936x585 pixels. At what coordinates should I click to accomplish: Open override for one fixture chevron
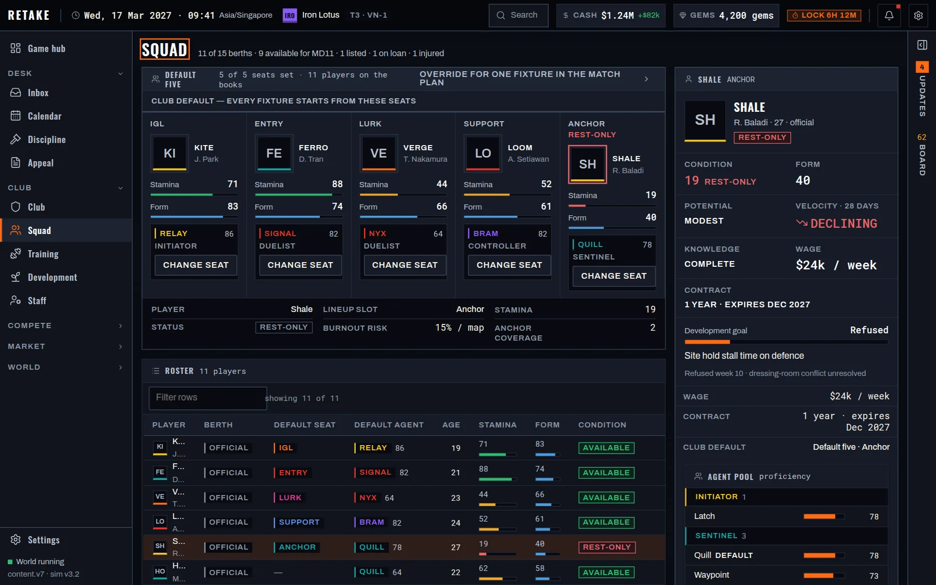646,79
